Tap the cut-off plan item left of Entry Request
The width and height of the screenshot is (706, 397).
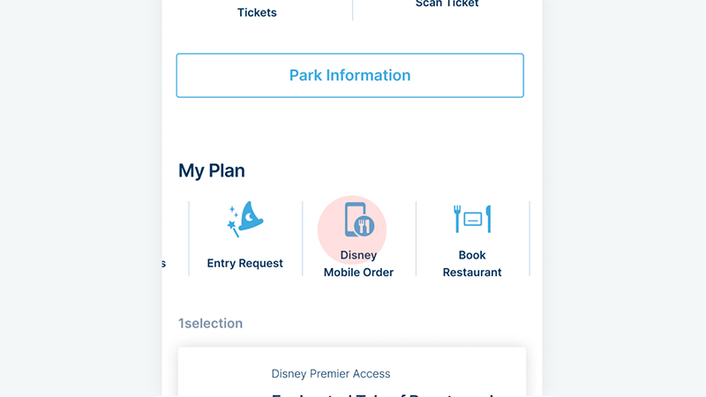pyautogui.click(x=164, y=263)
